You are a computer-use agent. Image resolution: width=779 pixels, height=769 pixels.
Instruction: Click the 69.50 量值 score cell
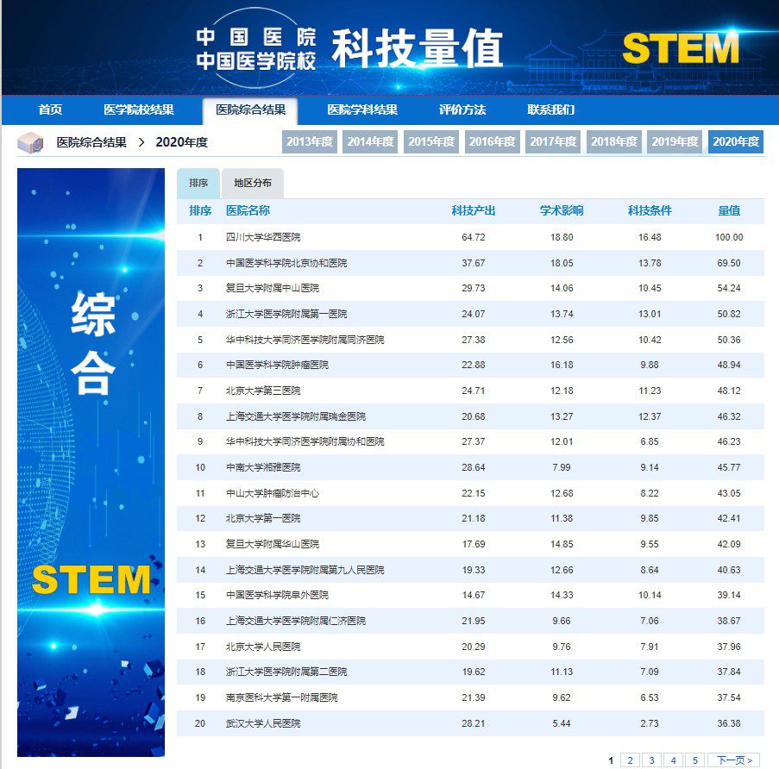pyautogui.click(x=729, y=263)
